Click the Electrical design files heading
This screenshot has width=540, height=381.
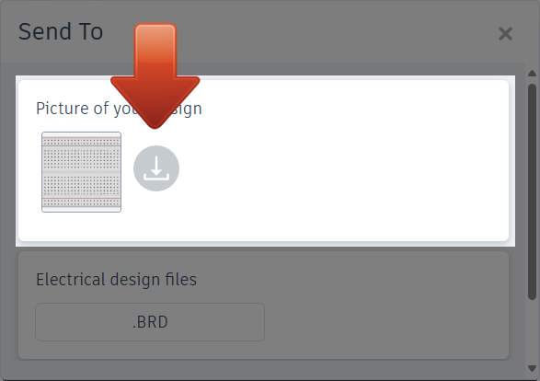[x=117, y=280]
